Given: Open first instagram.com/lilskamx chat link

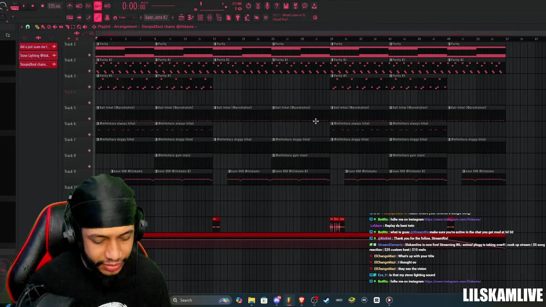Looking at the screenshot, I should [453, 219].
